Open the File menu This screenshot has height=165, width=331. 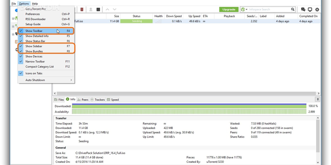click(x=14, y=3)
